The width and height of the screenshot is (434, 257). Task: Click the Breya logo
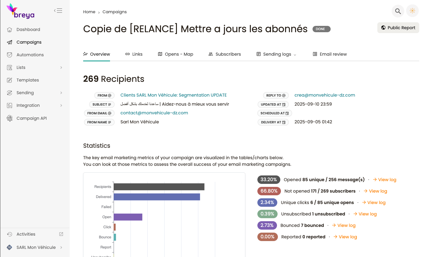click(x=20, y=11)
